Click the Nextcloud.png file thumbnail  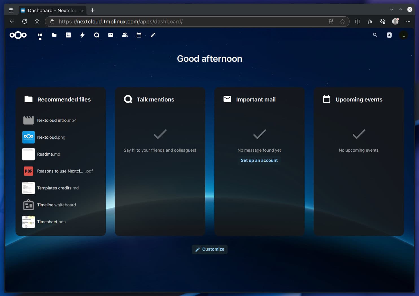(x=28, y=137)
